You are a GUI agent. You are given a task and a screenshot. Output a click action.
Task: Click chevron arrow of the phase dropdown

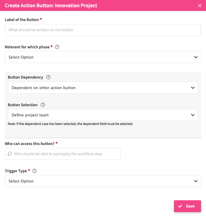[x=196, y=57]
